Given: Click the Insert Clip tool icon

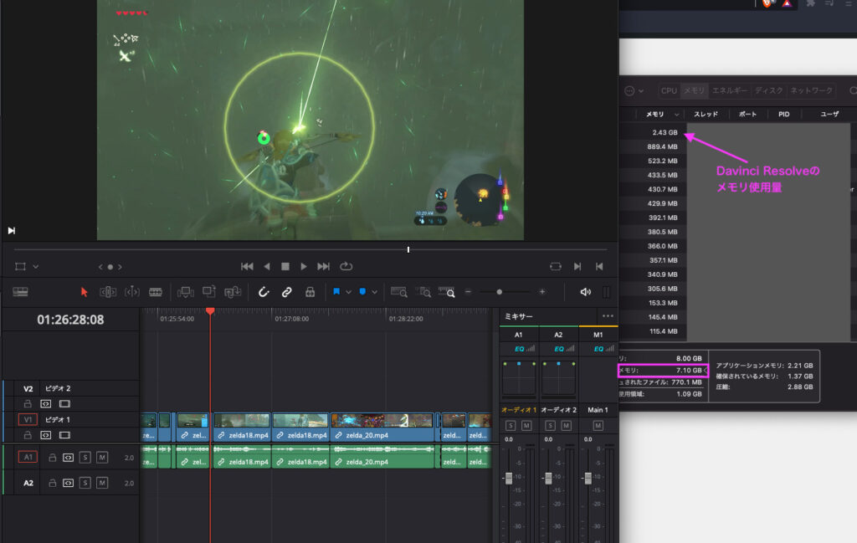Looking at the screenshot, I should click(185, 292).
